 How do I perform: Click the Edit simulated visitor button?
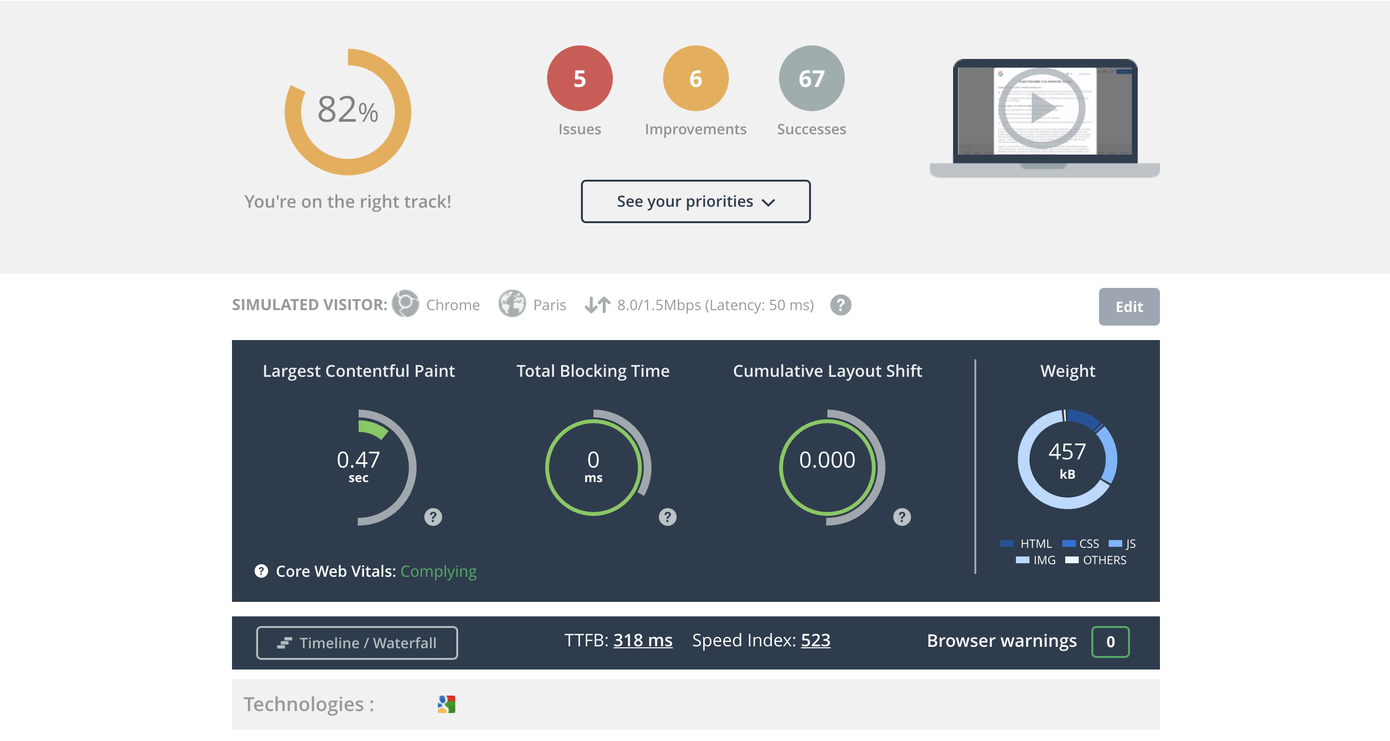tap(1129, 306)
